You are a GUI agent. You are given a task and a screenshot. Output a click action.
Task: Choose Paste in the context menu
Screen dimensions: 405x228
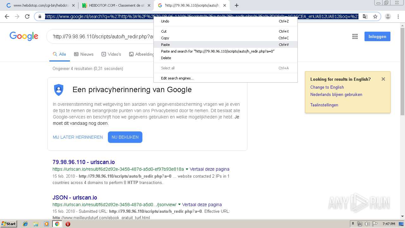click(225, 45)
